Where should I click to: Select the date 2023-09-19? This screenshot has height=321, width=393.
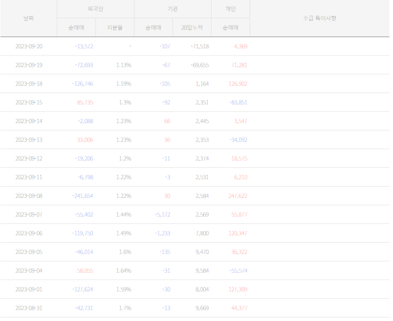[x=29, y=65]
